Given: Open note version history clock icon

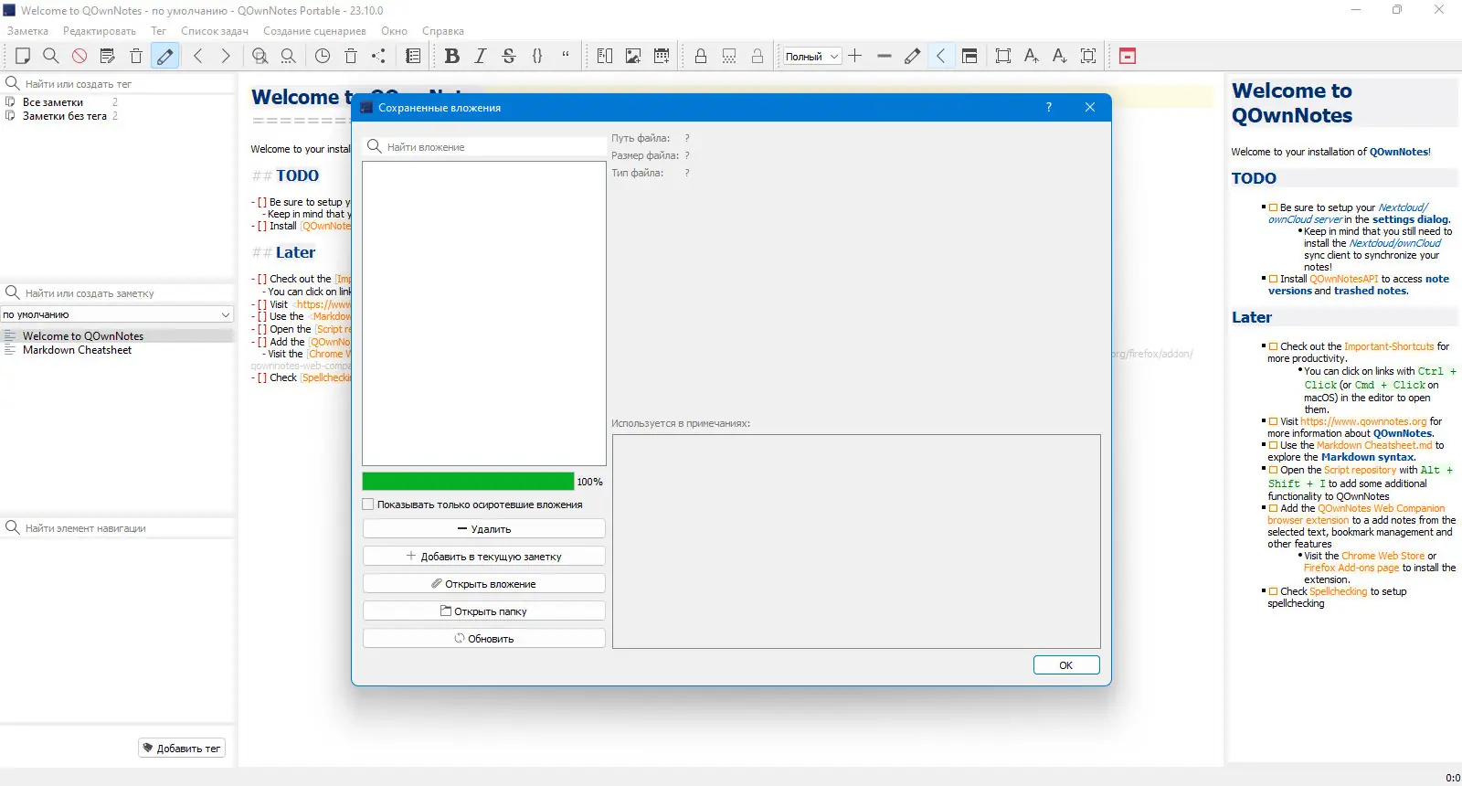Looking at the screenshot, I should point(323,56).
